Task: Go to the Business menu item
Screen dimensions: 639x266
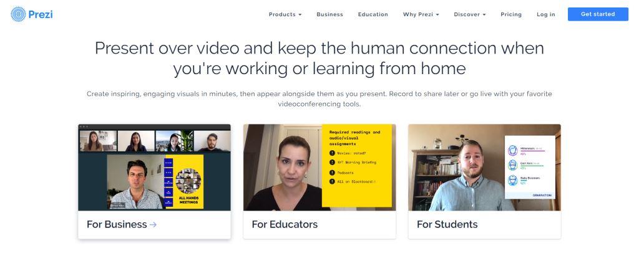Action: point(329,14)
